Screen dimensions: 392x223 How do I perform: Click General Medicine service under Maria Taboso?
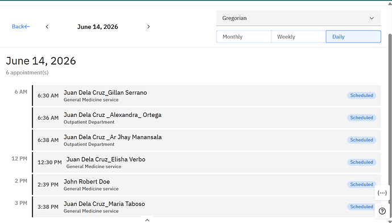[x=91, y=211]
